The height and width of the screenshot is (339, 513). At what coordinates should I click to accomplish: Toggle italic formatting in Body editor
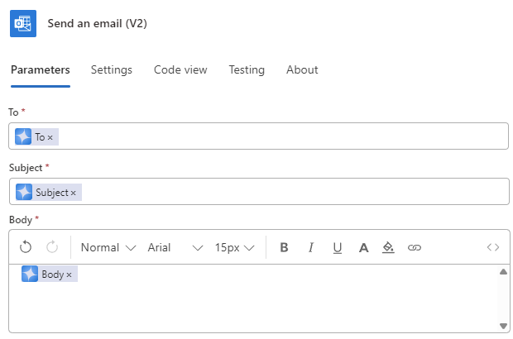pyautogui.click(x=311, y=247)
